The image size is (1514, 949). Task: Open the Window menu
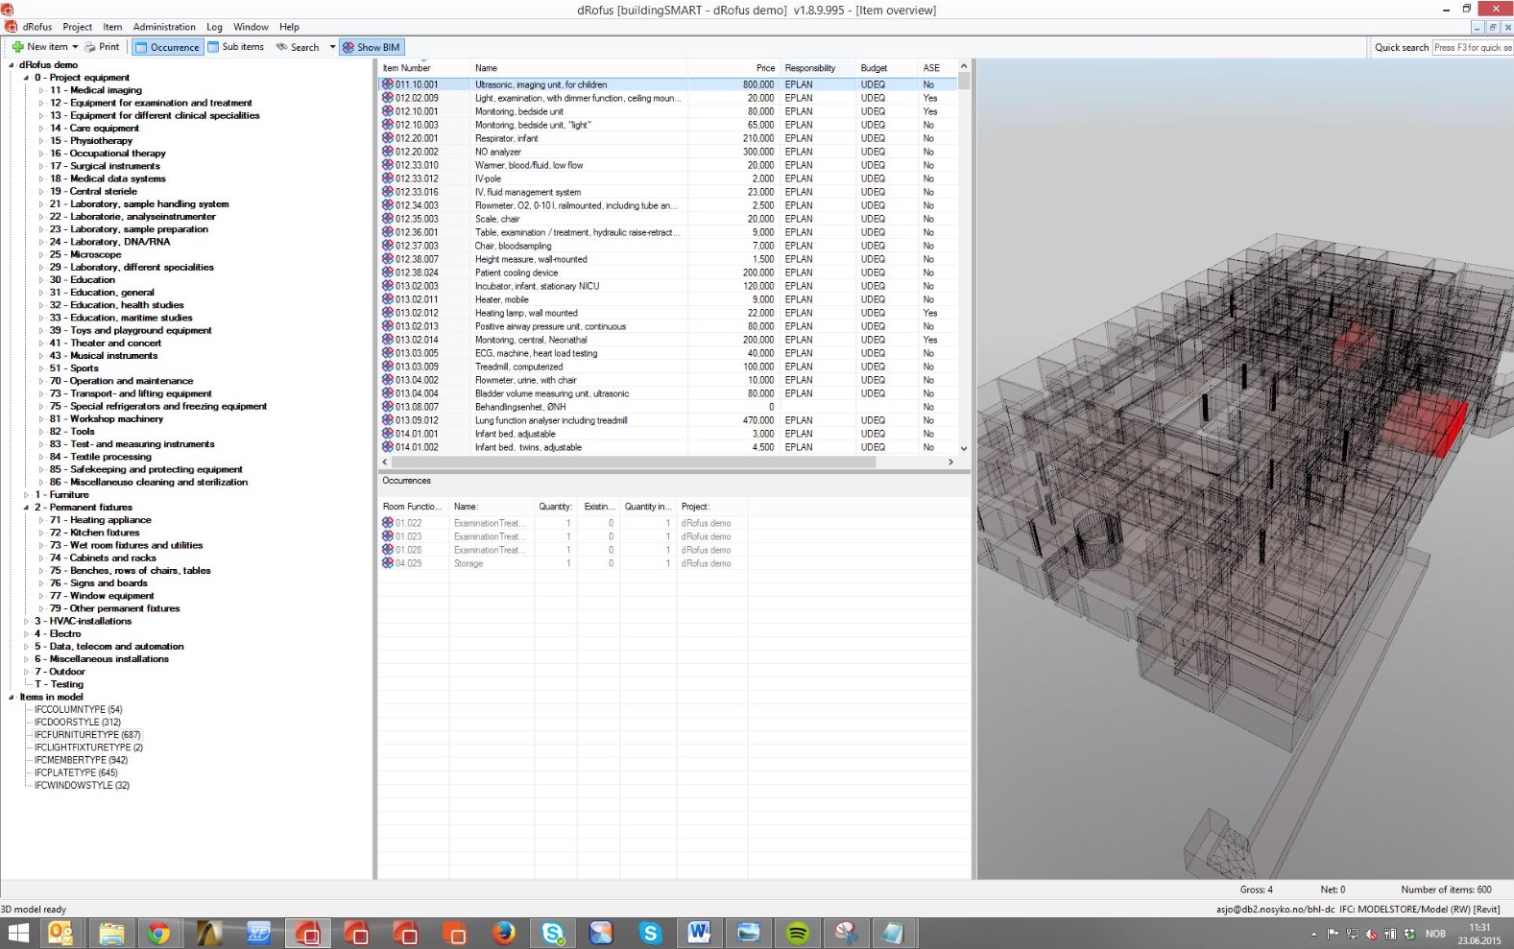coord(252,27)
